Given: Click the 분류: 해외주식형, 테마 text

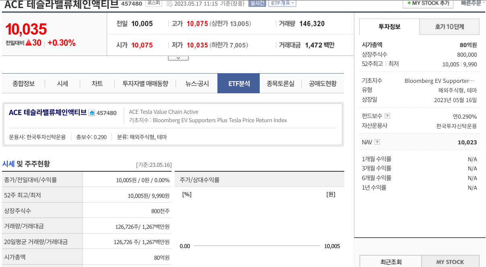Looking at the screenshot, I should tap(142, 137).
